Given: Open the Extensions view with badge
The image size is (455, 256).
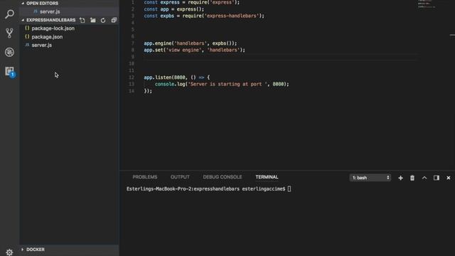Looking at the screenshot, I should (x=10, y=72).
